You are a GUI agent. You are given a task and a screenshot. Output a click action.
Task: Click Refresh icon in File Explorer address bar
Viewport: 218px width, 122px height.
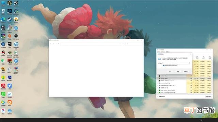tap(123, 44)
